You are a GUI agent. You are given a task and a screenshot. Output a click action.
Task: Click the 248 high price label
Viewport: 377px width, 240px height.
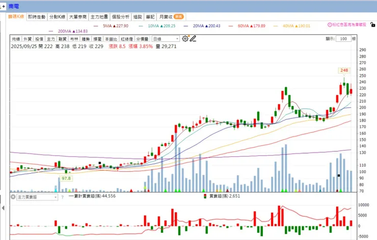click(344, 70)
